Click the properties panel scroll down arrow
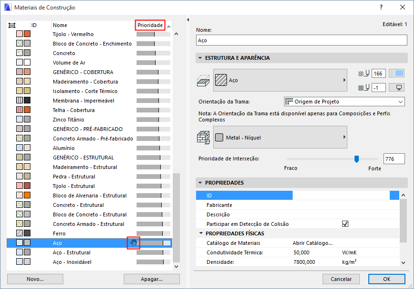414x289 pixels. pos(403,262)
